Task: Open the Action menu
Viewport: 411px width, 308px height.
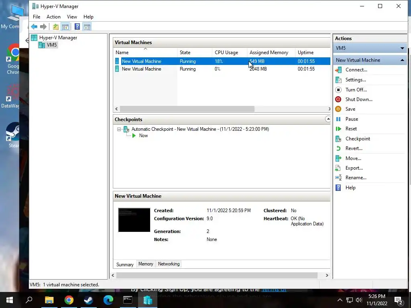Action: click(53, 17)
